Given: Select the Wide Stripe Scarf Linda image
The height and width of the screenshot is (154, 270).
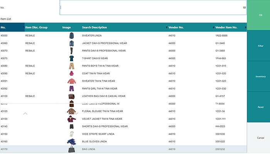Looking at the screenshot, I should pyautogui.click(x=71, y=134).
